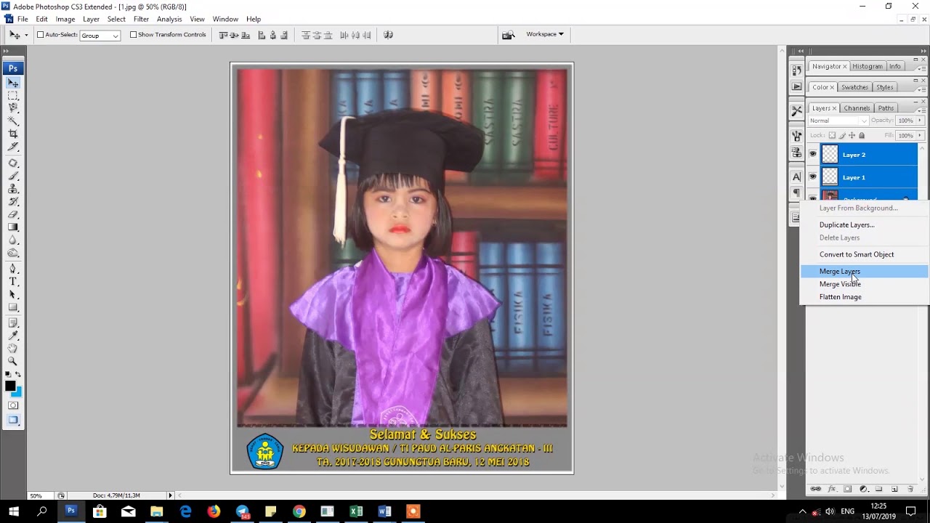
Task: Click the background color swatch
Action: coord(17,392)
